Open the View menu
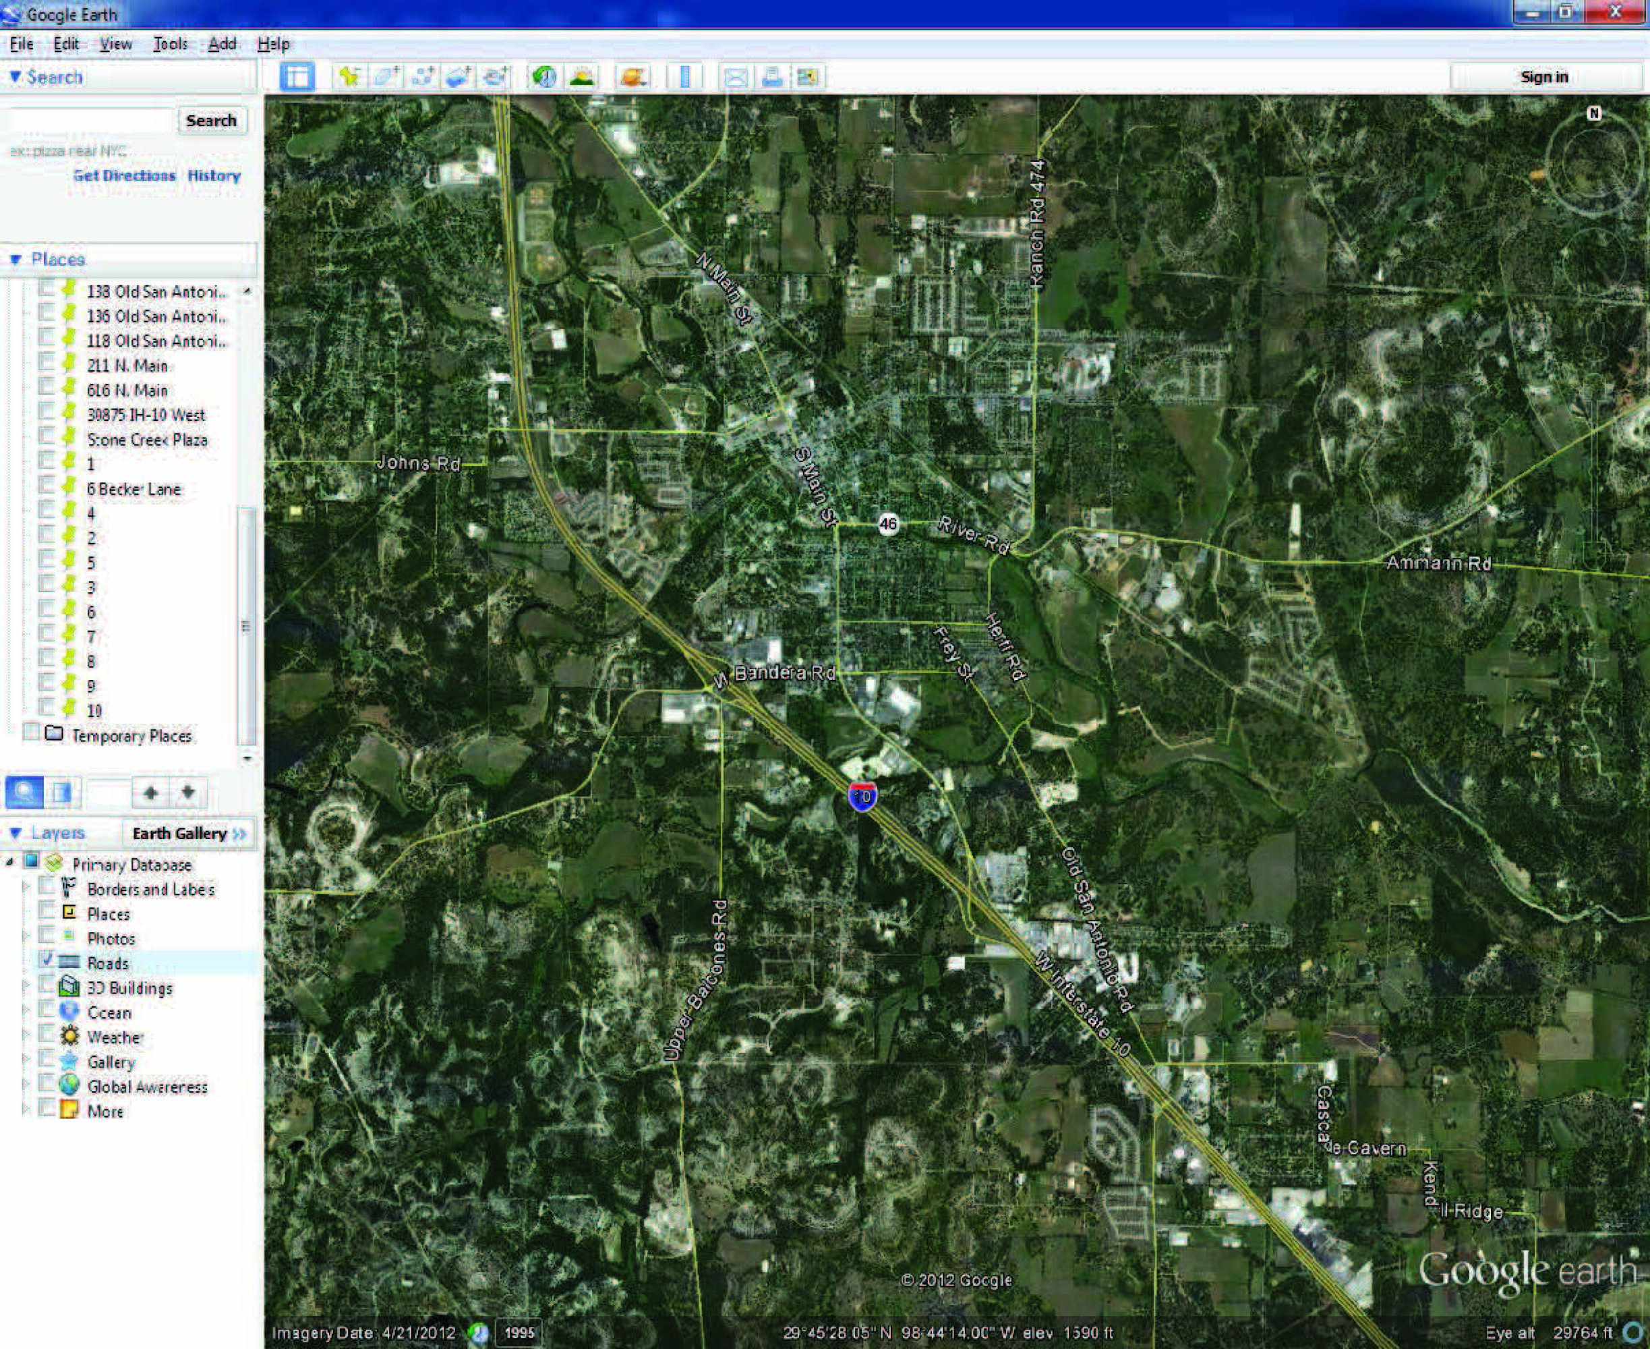This screenshot has width=1650, height=1349. click(116, 45)
